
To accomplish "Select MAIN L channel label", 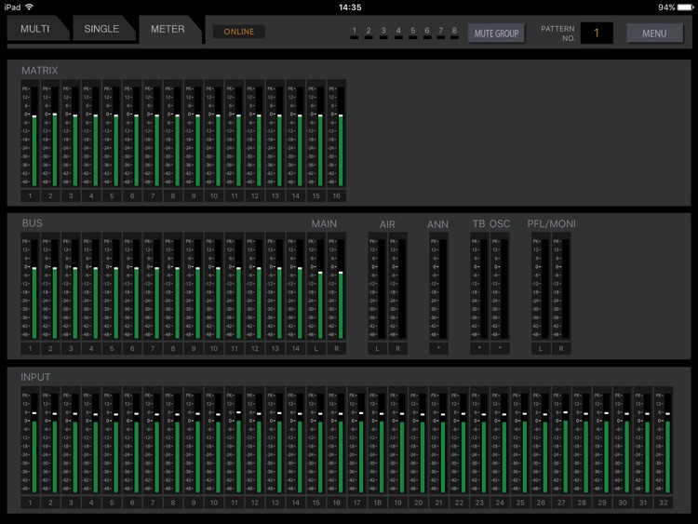I will (316, 349).
